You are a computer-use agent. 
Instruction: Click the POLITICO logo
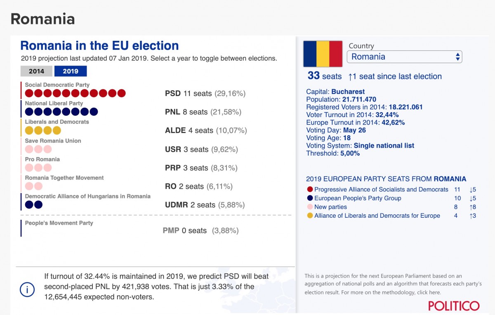(x=454, y=306)
